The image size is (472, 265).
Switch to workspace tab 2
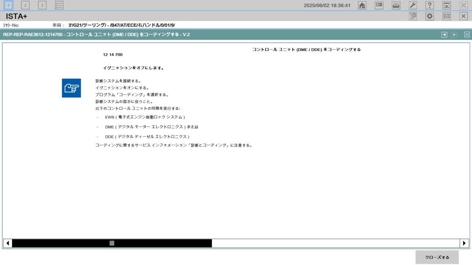25,5
